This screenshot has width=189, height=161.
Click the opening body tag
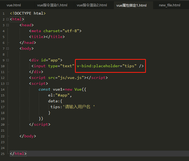point(27,48)
